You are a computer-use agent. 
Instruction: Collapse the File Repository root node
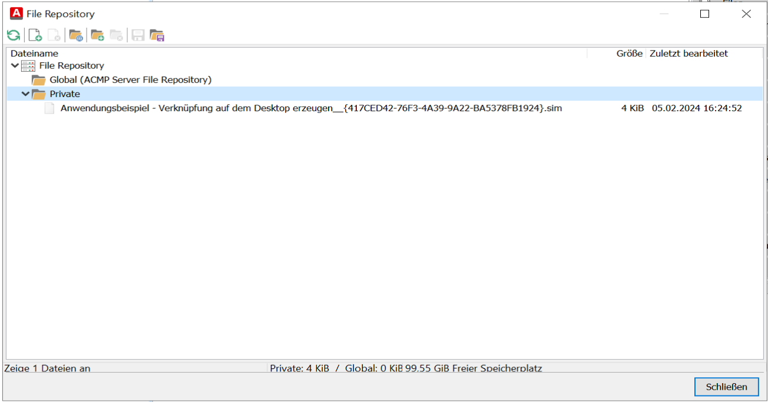[x=14, y=65]
